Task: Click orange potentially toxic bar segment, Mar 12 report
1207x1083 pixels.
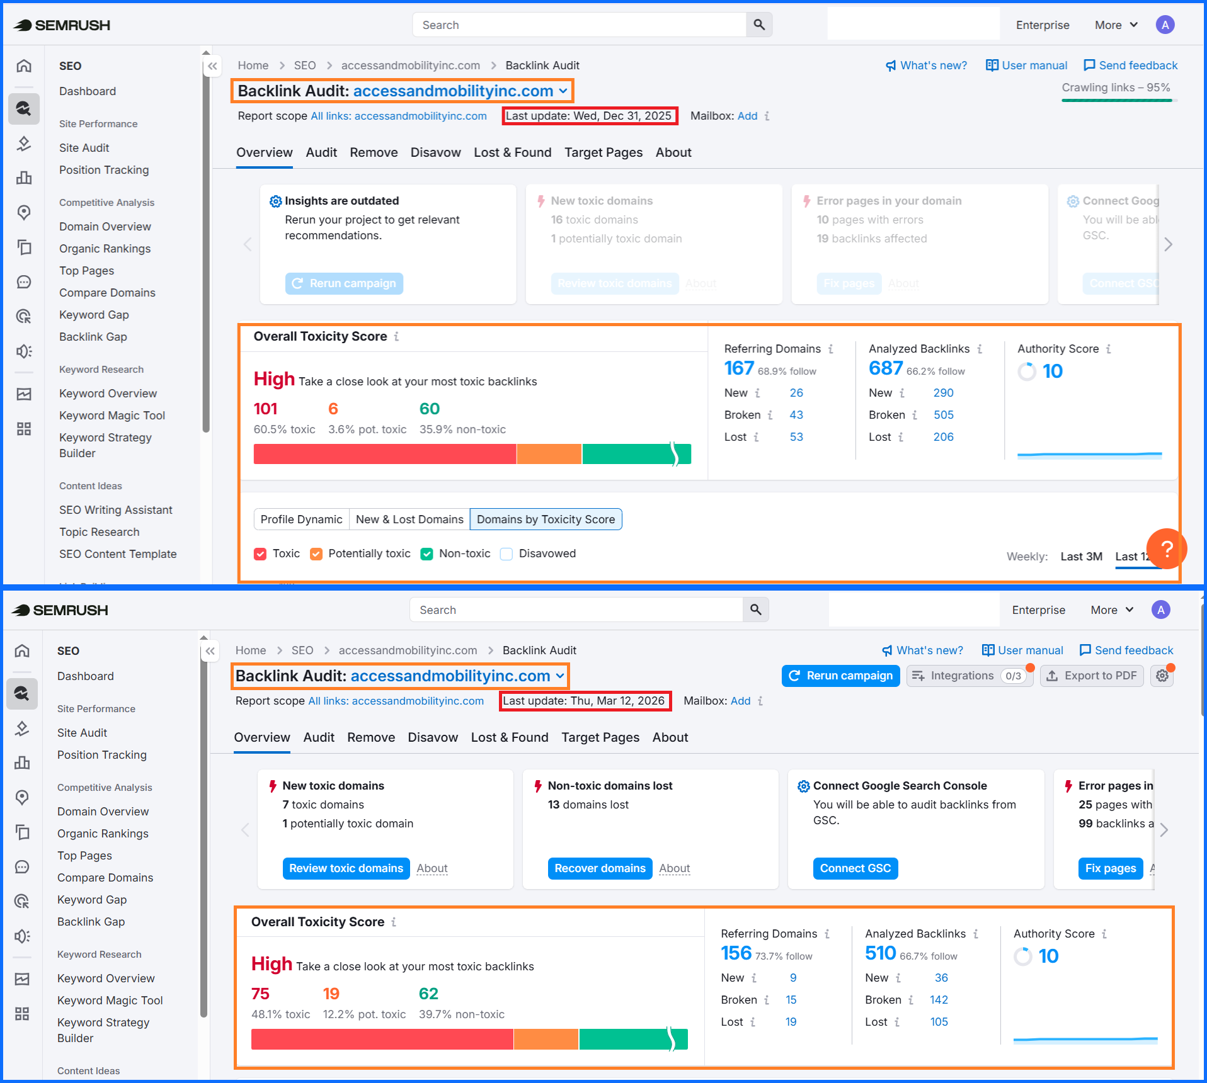Action: pos(546,1039)
